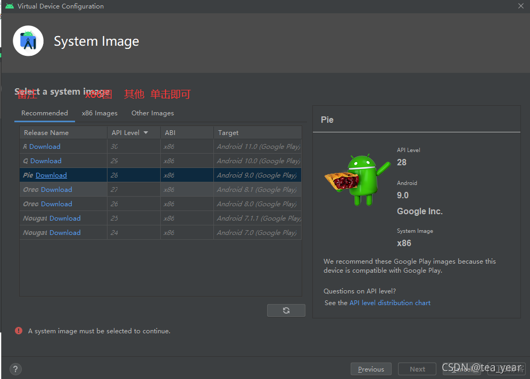Screen dimensions: 530x379
Task: Switch to the x86 Images tab
Action: click(x=100, y=113)
